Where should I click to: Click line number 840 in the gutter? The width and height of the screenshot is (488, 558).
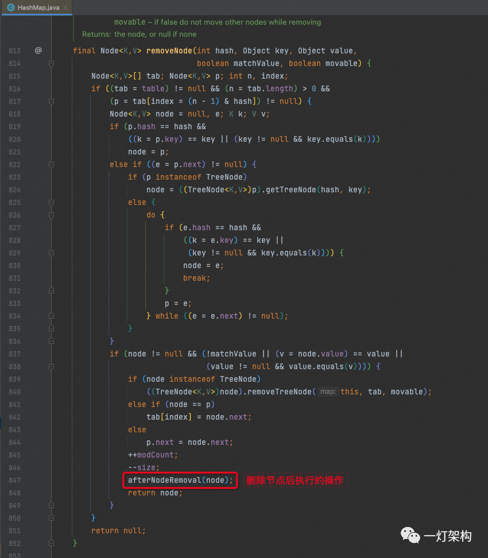click(14, 392)
